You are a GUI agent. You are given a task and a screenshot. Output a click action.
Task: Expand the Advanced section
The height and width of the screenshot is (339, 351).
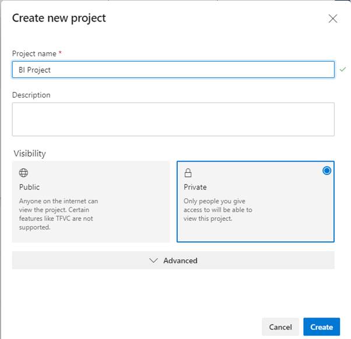point(173,261)
